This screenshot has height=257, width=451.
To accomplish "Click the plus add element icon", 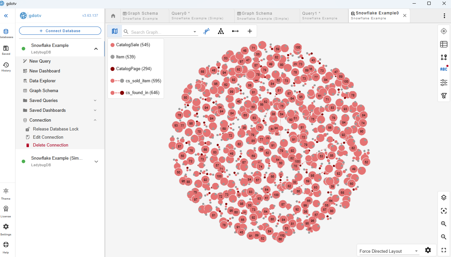I will tap(250, 31).
